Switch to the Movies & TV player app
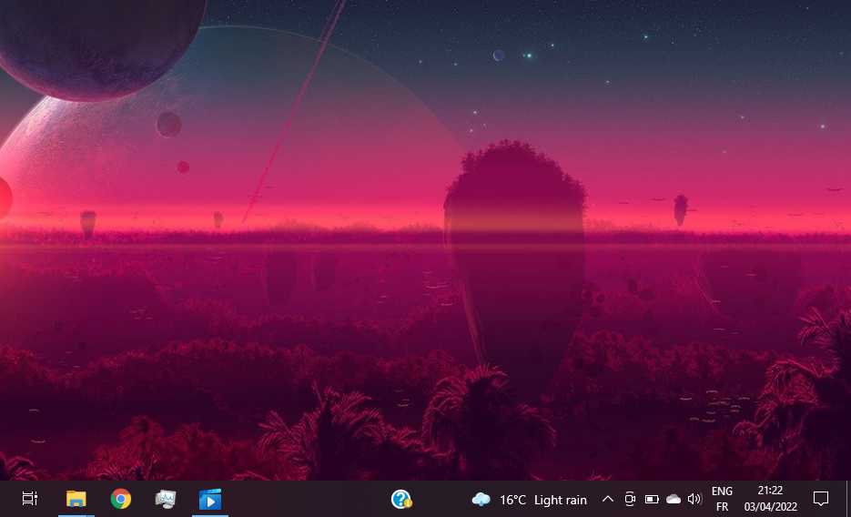The image size is (851, 517). [210, 499]
